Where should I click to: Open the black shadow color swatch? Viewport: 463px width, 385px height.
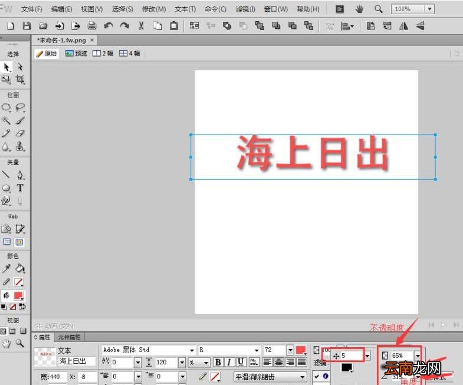click(x=347, y=367)
